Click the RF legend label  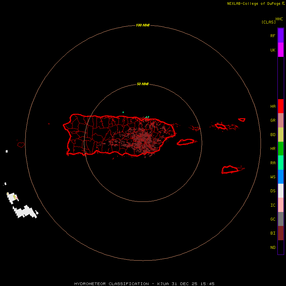pos(273,36)
